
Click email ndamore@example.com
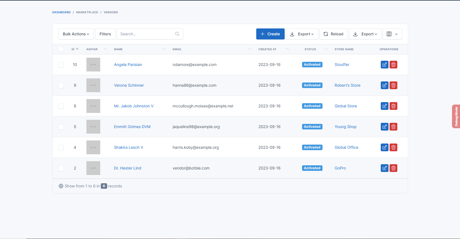195,65
